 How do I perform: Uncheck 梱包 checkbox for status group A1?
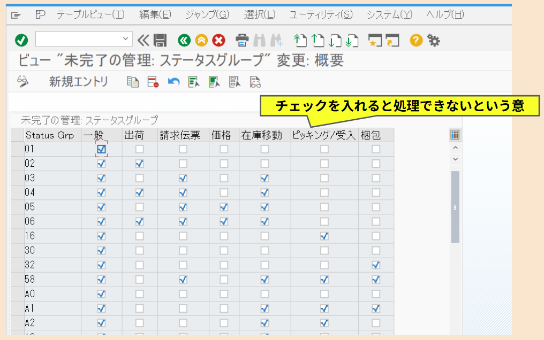[376, 308]
